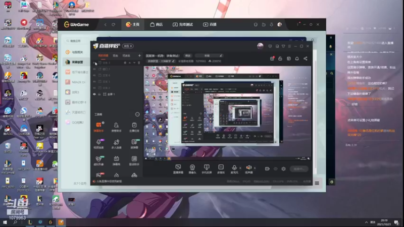Move 文本 3 source down with arrow
The height and width of the screenshot is (227, 404).
134,63
